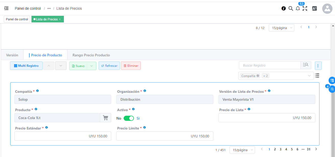Toggle the Activo switch
Image resolution: width=335 pixels, height=157 pixels.
[x=129, y=118]
